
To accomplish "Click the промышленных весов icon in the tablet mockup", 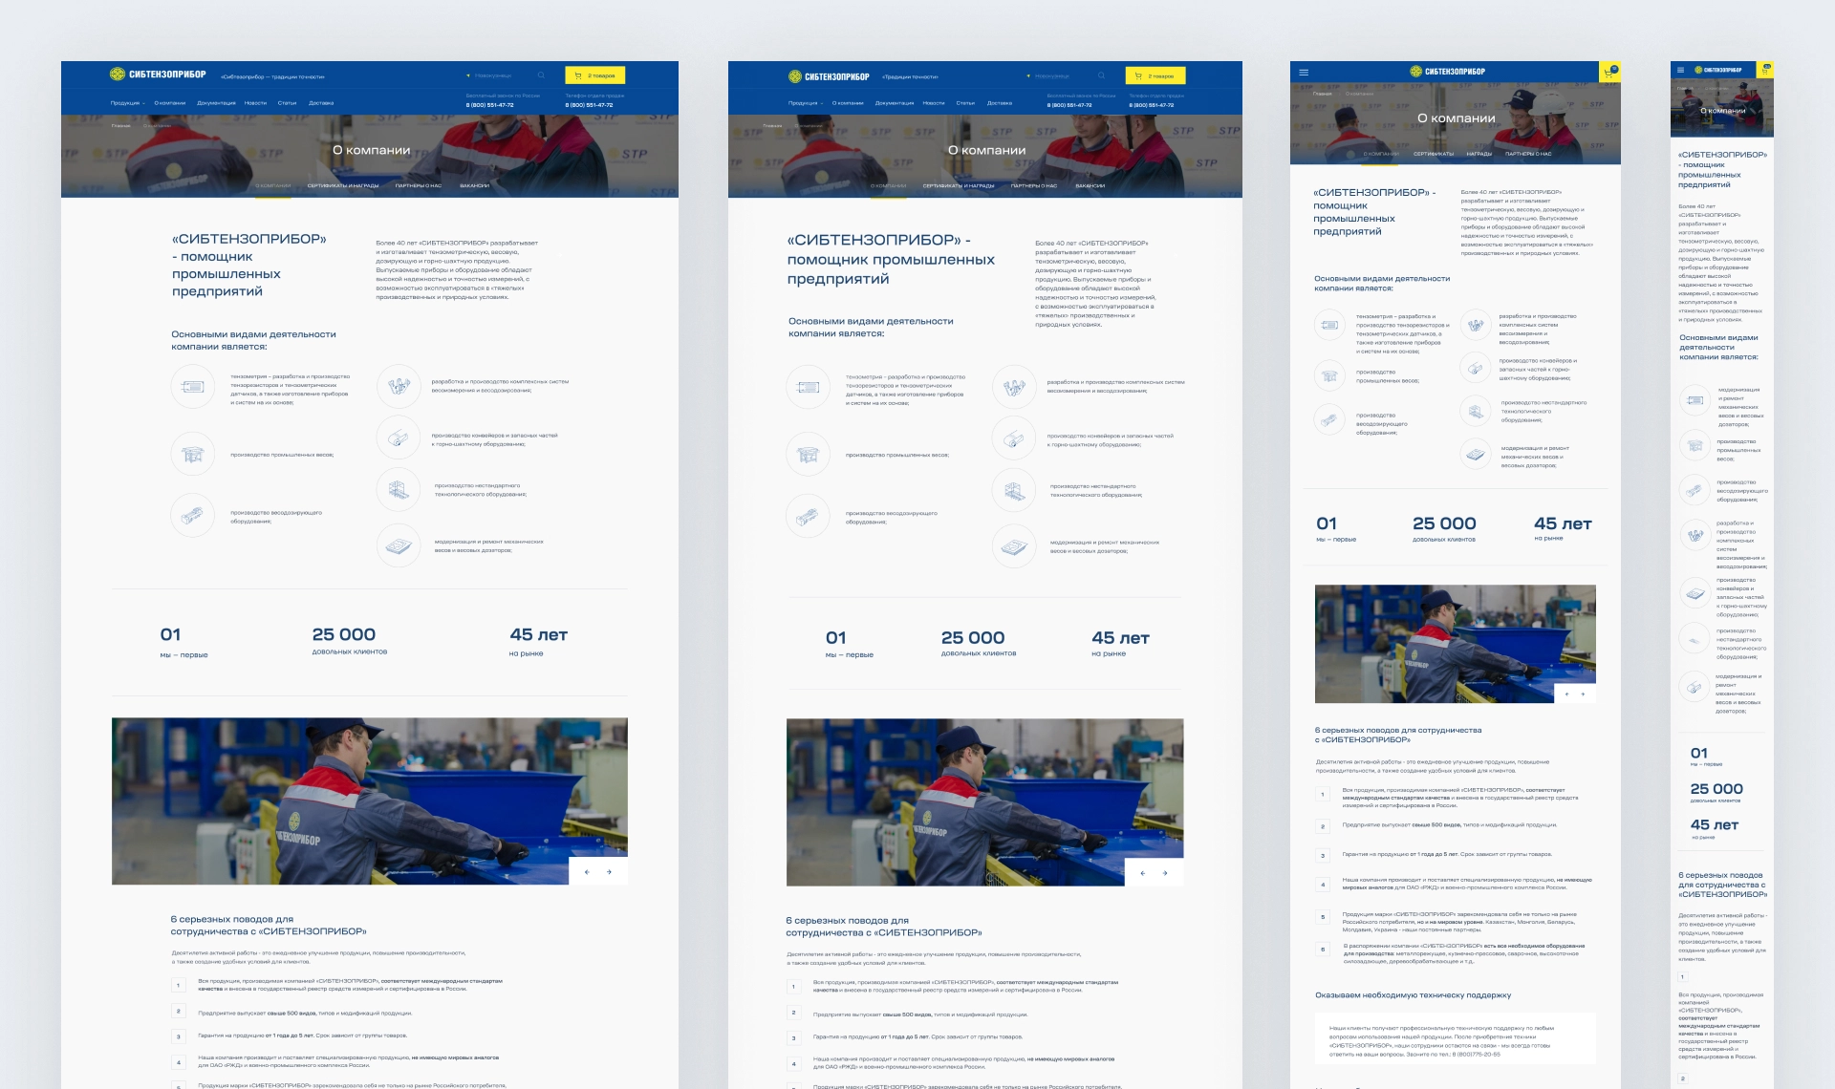I will (1329, 375).
